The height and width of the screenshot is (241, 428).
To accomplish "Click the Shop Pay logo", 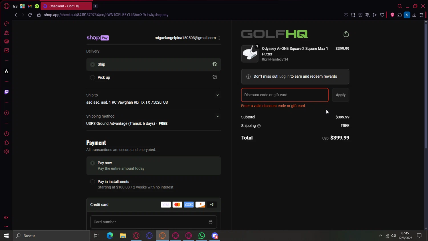I will coord(98,38).
